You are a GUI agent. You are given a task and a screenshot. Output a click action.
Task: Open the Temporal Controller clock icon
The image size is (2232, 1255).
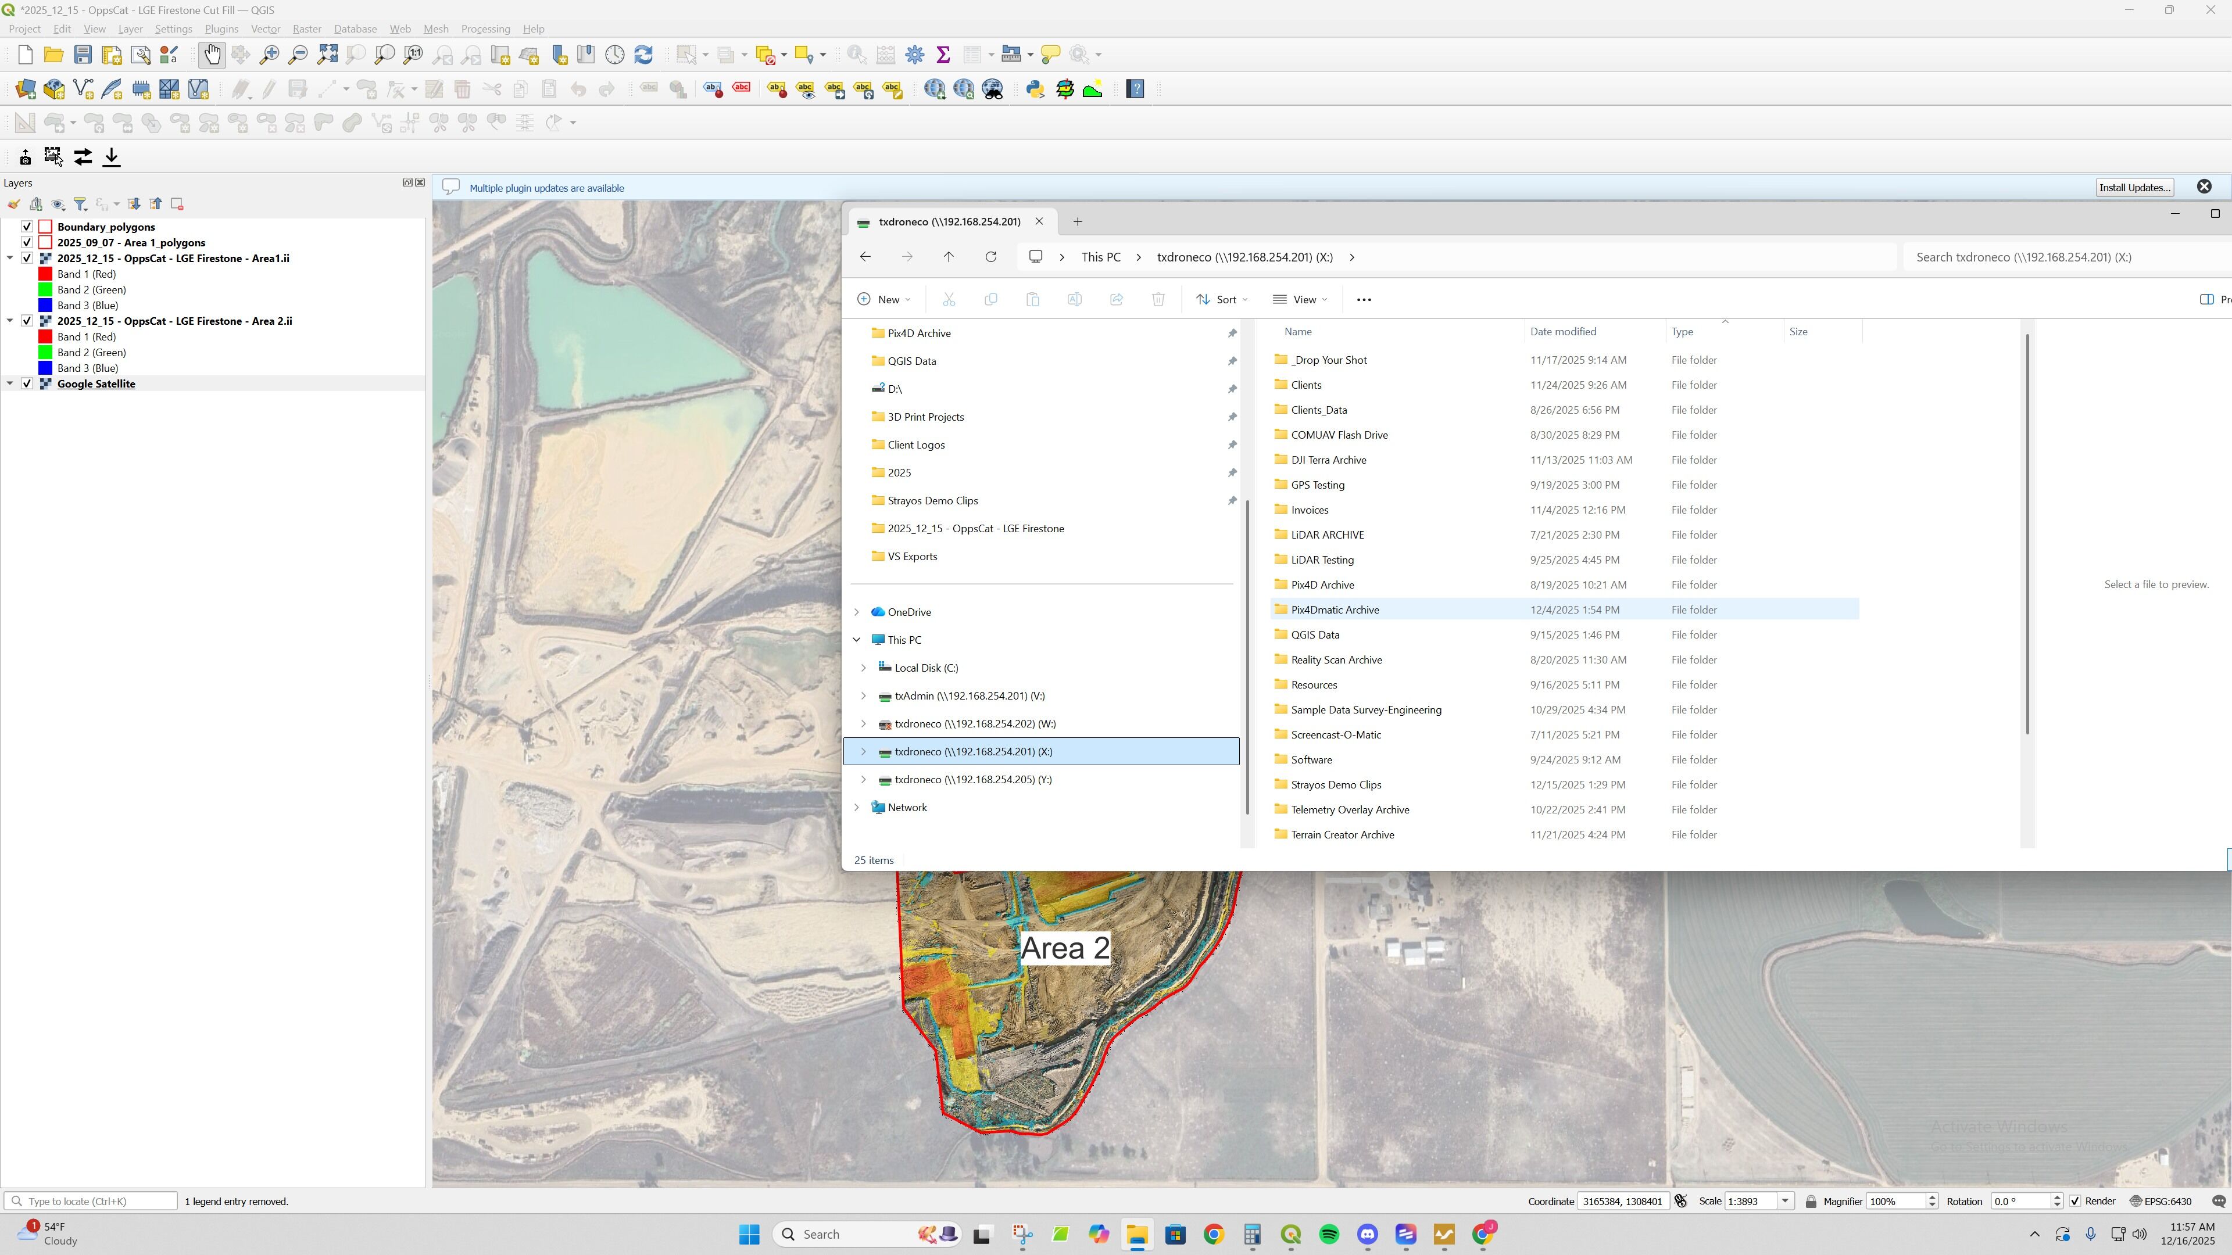click(615, 55)
